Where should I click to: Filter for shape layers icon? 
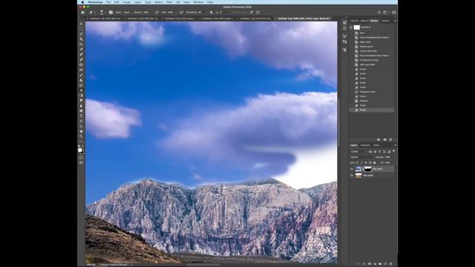click(384, 151)
